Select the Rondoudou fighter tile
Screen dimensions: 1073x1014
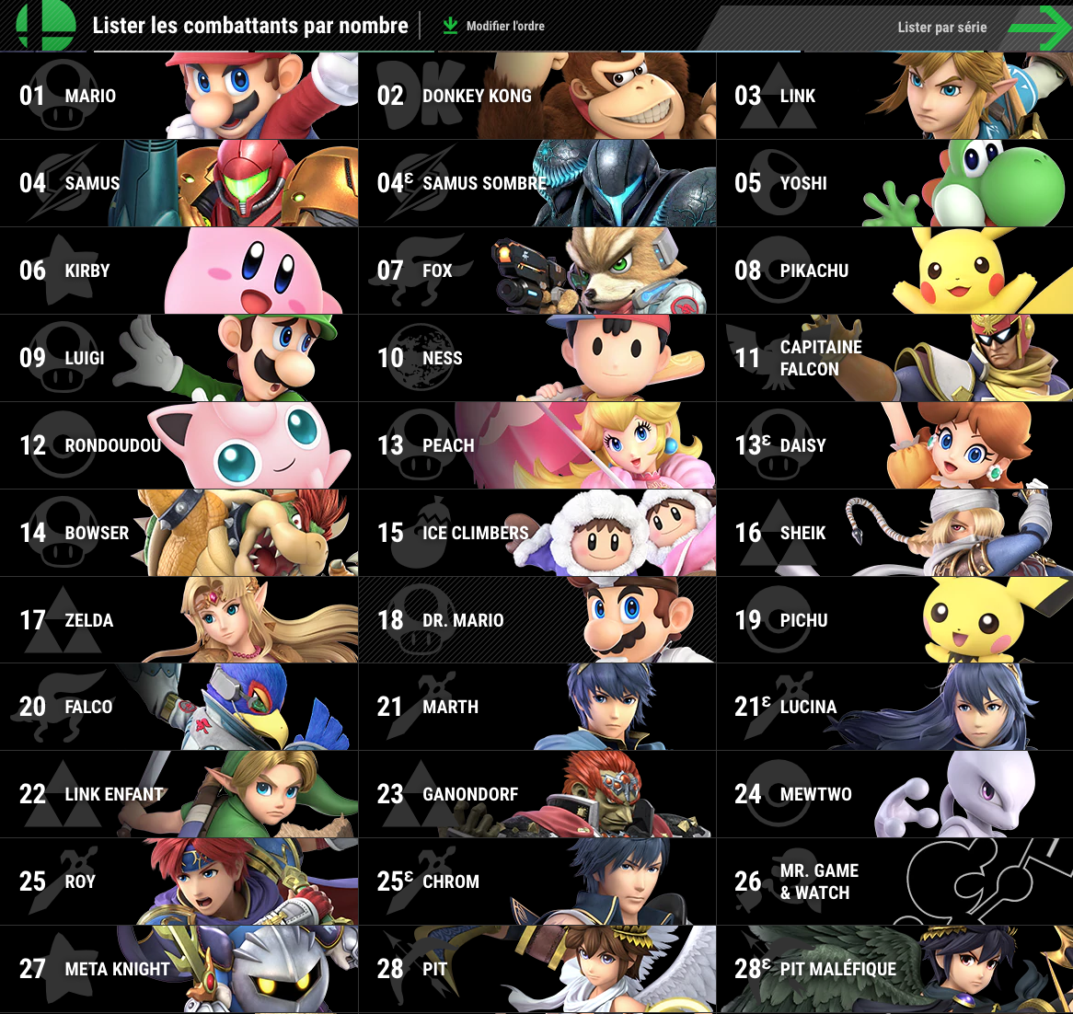click(x=179, y=445)
